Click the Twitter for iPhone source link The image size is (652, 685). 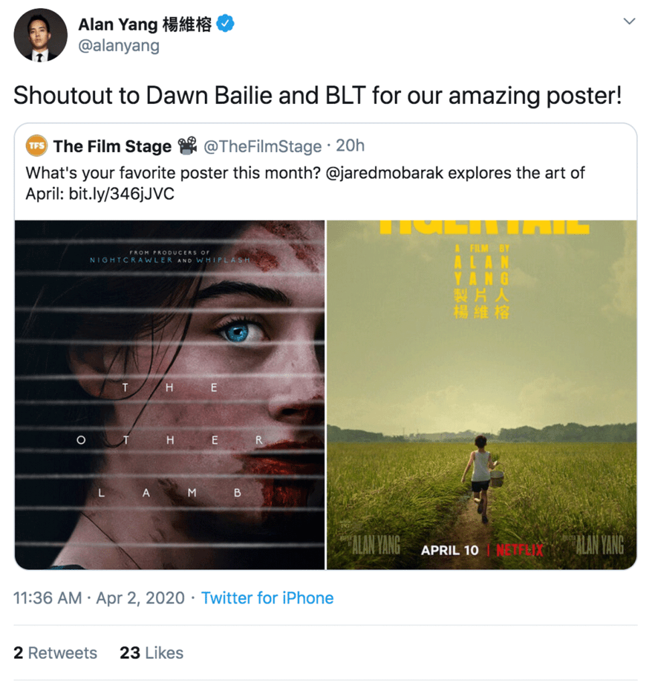(x=267, y=598)
